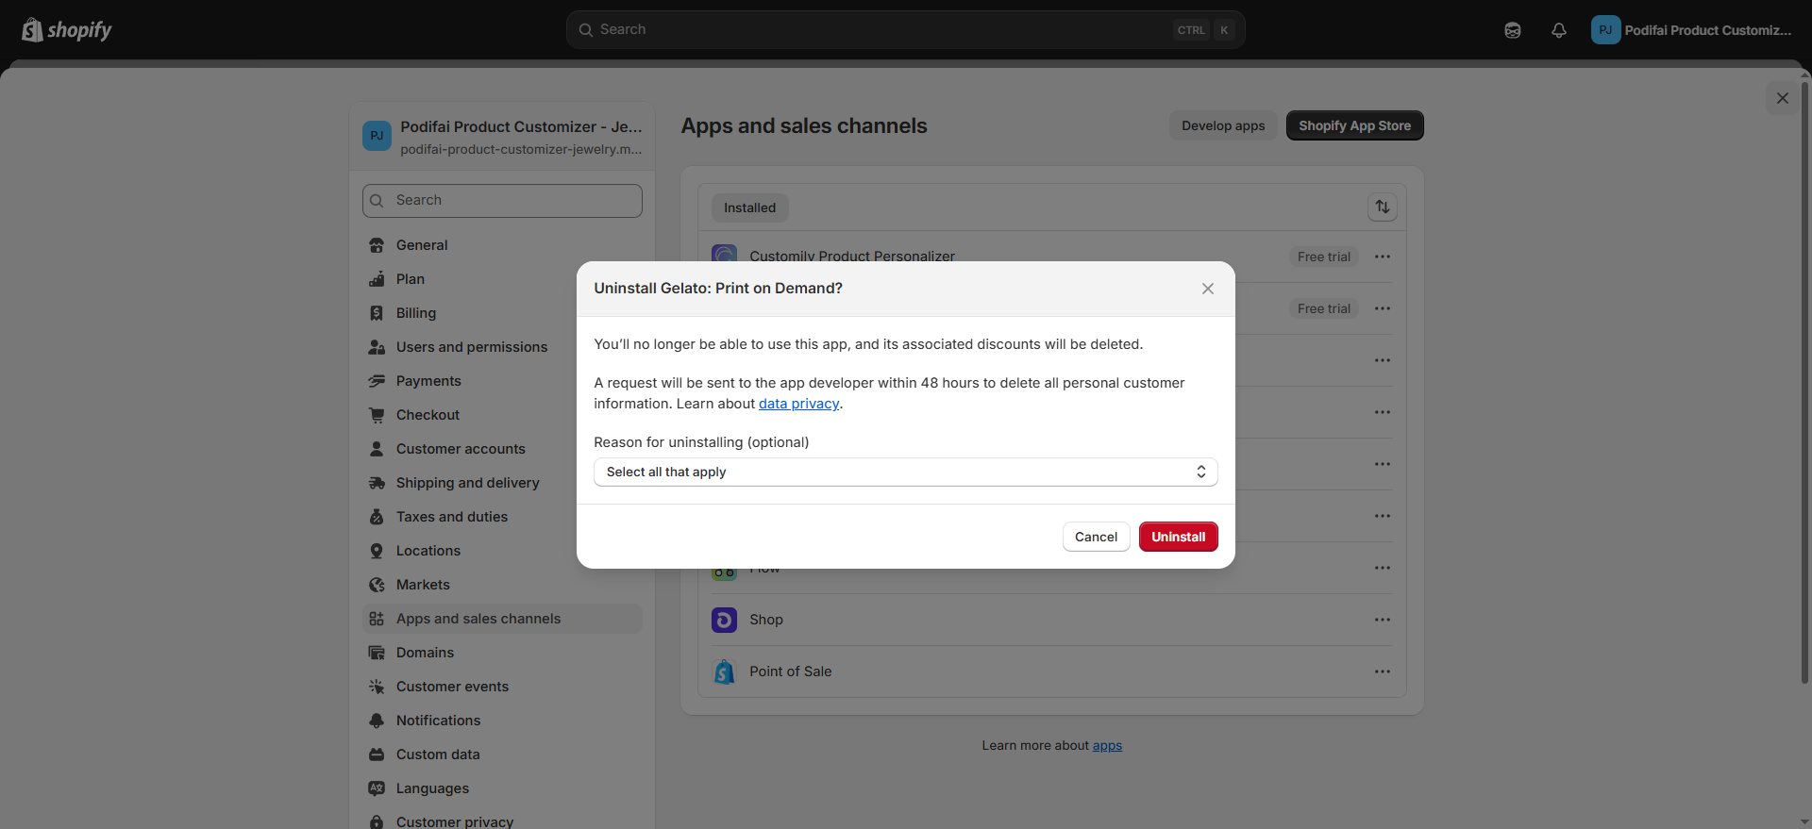Click the Shopify logo
Viewport: 1812px width, 829px height.
[66, 30]
